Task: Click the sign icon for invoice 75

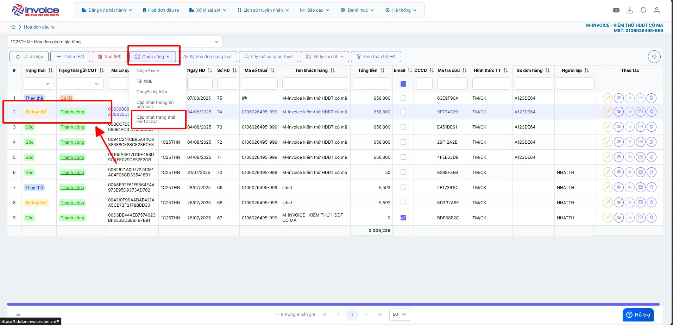Action: click(629, 98)
